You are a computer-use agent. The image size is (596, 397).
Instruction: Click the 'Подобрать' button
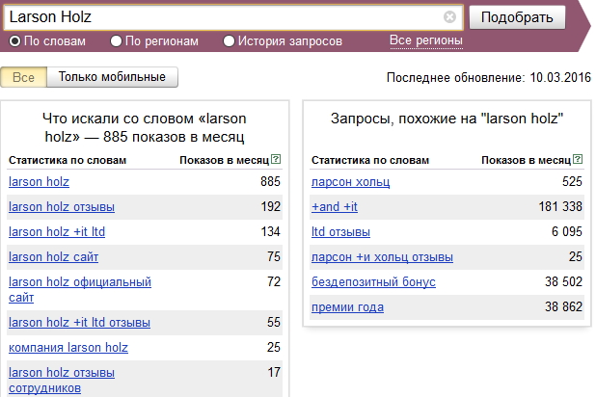517,17
